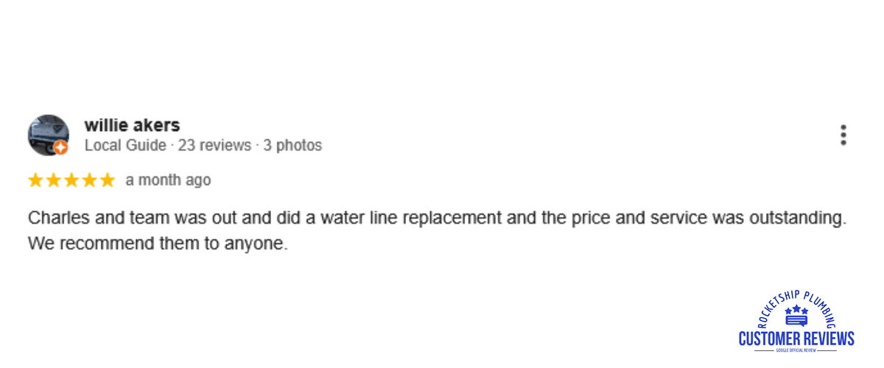The height and width of the screenshot is (368, 884).
Task: Click the review line starting with Charles
Action: (x=438, y=219)
